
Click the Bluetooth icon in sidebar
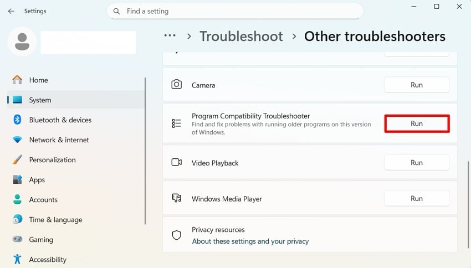coord(17,120)
